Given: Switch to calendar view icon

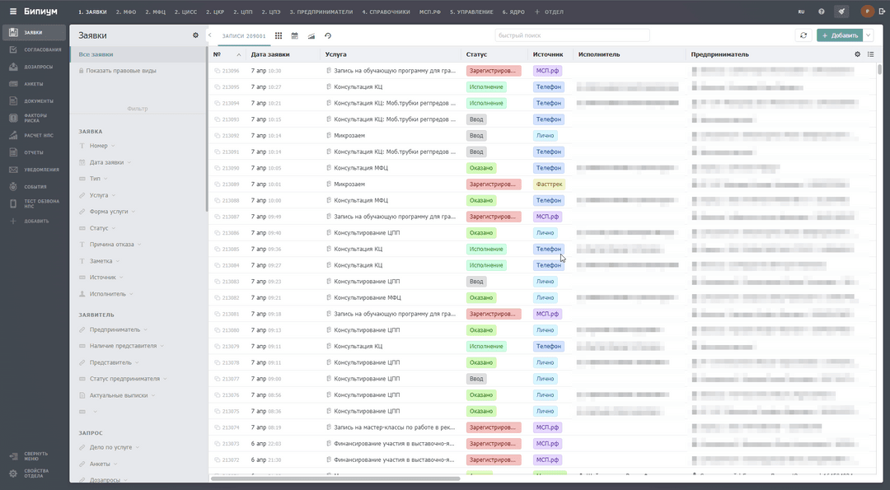Looking at the screenshot, I should [295, 36].
